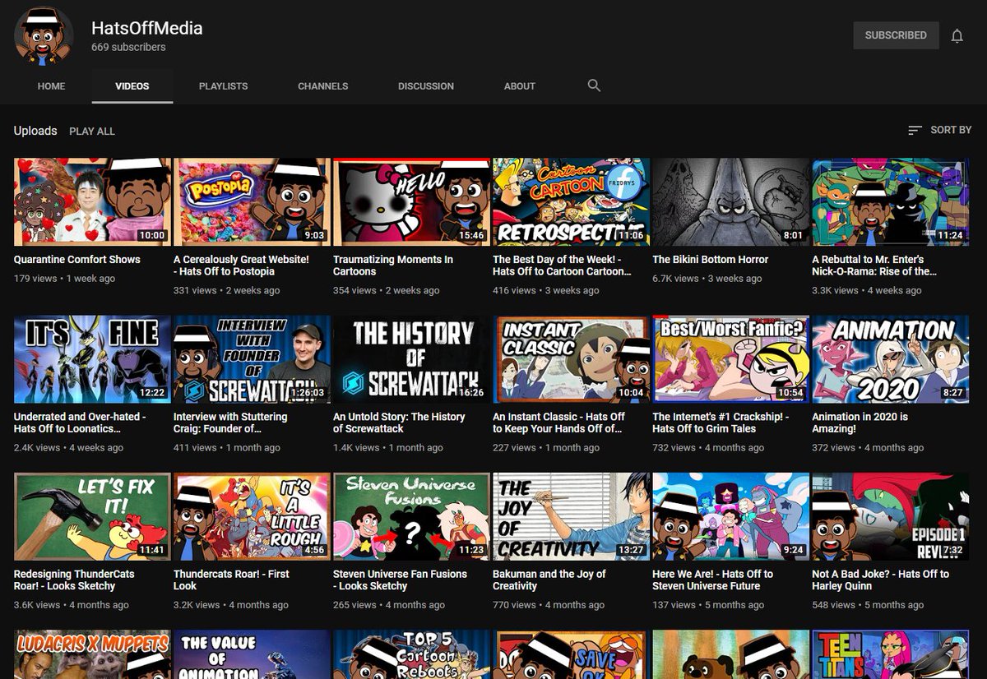Open the Steven Universe Fusions thumbnail
987x679 pixels.
[411, 516]
